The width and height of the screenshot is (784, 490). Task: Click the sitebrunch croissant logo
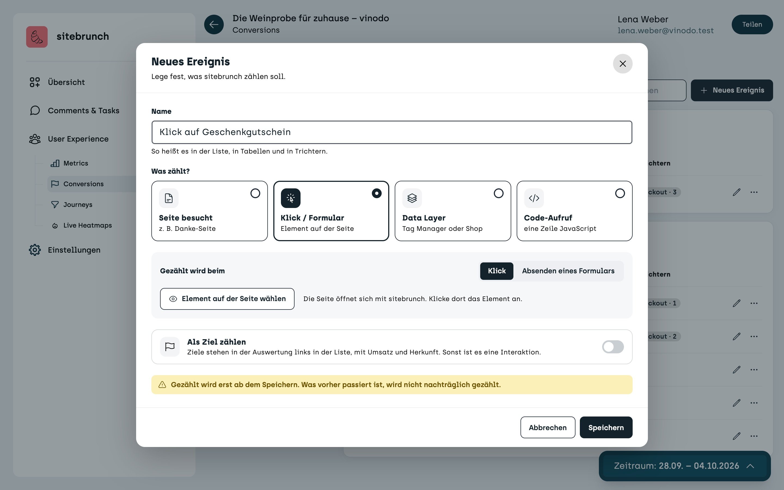36,37
